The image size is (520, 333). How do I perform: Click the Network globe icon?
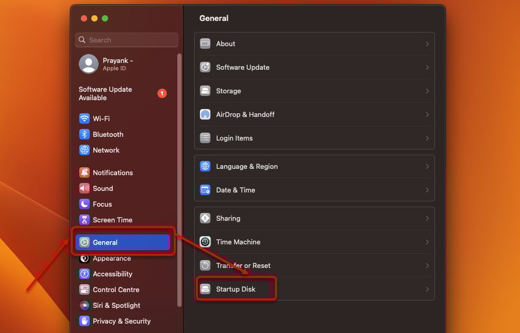(x=84, y=150)
